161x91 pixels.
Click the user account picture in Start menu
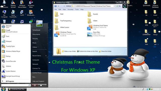coord(39,24)
